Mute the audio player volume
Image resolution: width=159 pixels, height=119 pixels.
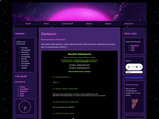pos(137,67)
